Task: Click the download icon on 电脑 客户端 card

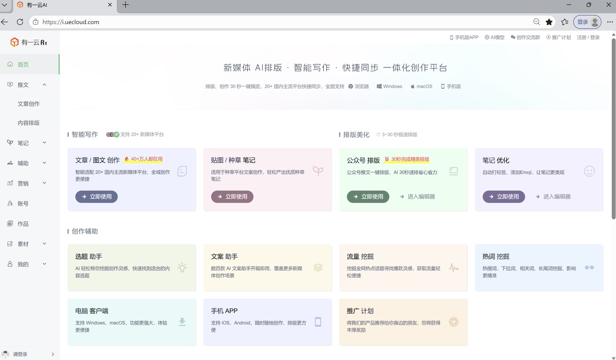Action: [x=182, y=322]
